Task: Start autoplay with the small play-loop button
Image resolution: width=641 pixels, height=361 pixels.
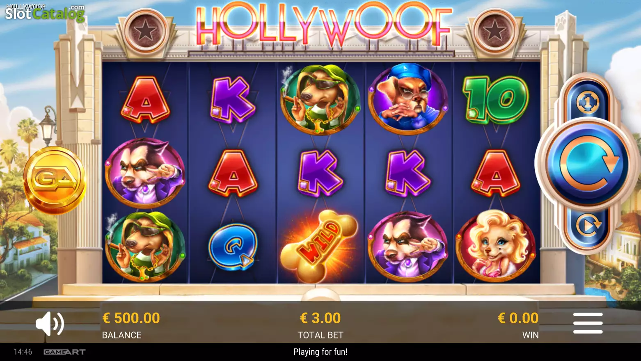Action: pyautogui.click(x=588, y=226)
